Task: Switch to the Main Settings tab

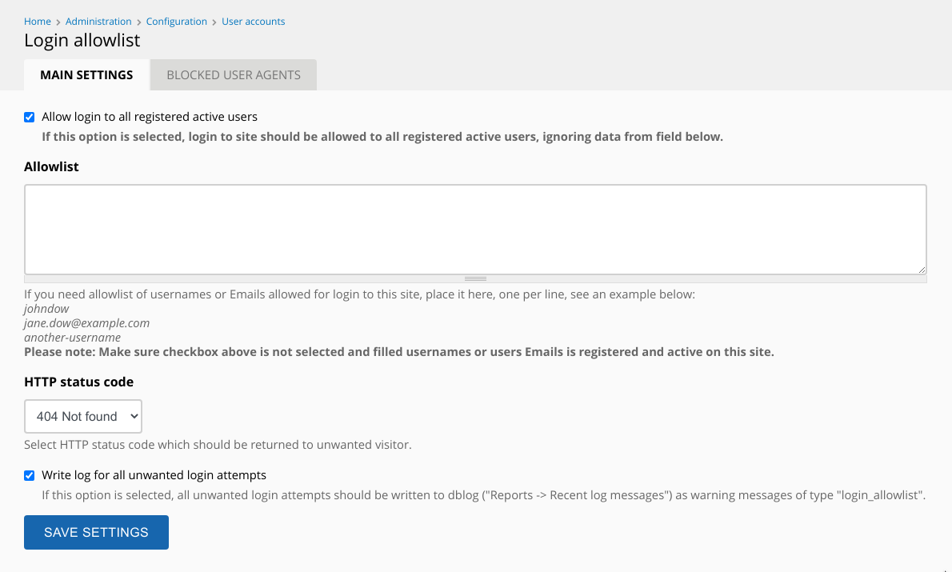Action: coord(86,74)
